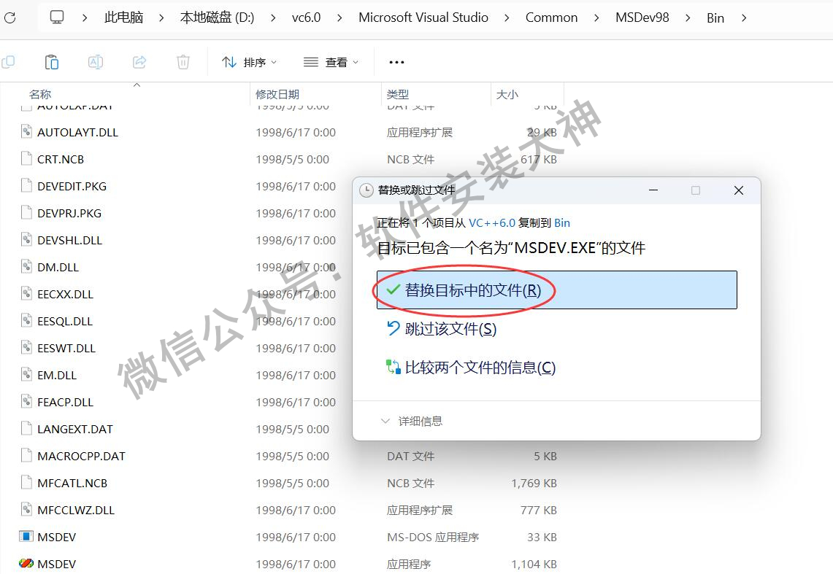Screen dimensions: 833x574
Task: Click the CRT.NCB file icon
Action: (x=26, y=158)
